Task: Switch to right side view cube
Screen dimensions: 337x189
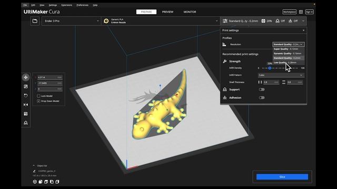Action: [x=57, y=182]
